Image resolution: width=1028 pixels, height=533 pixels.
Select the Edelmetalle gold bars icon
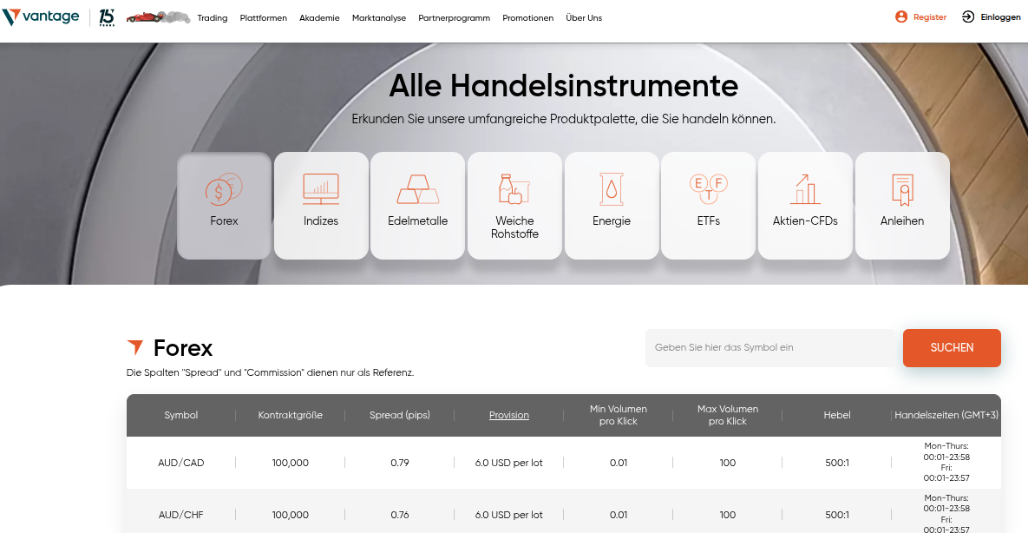tap(417, 189)
